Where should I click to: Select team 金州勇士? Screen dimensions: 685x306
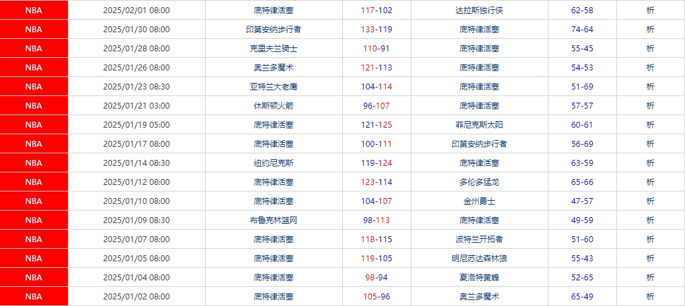[479, 201]
